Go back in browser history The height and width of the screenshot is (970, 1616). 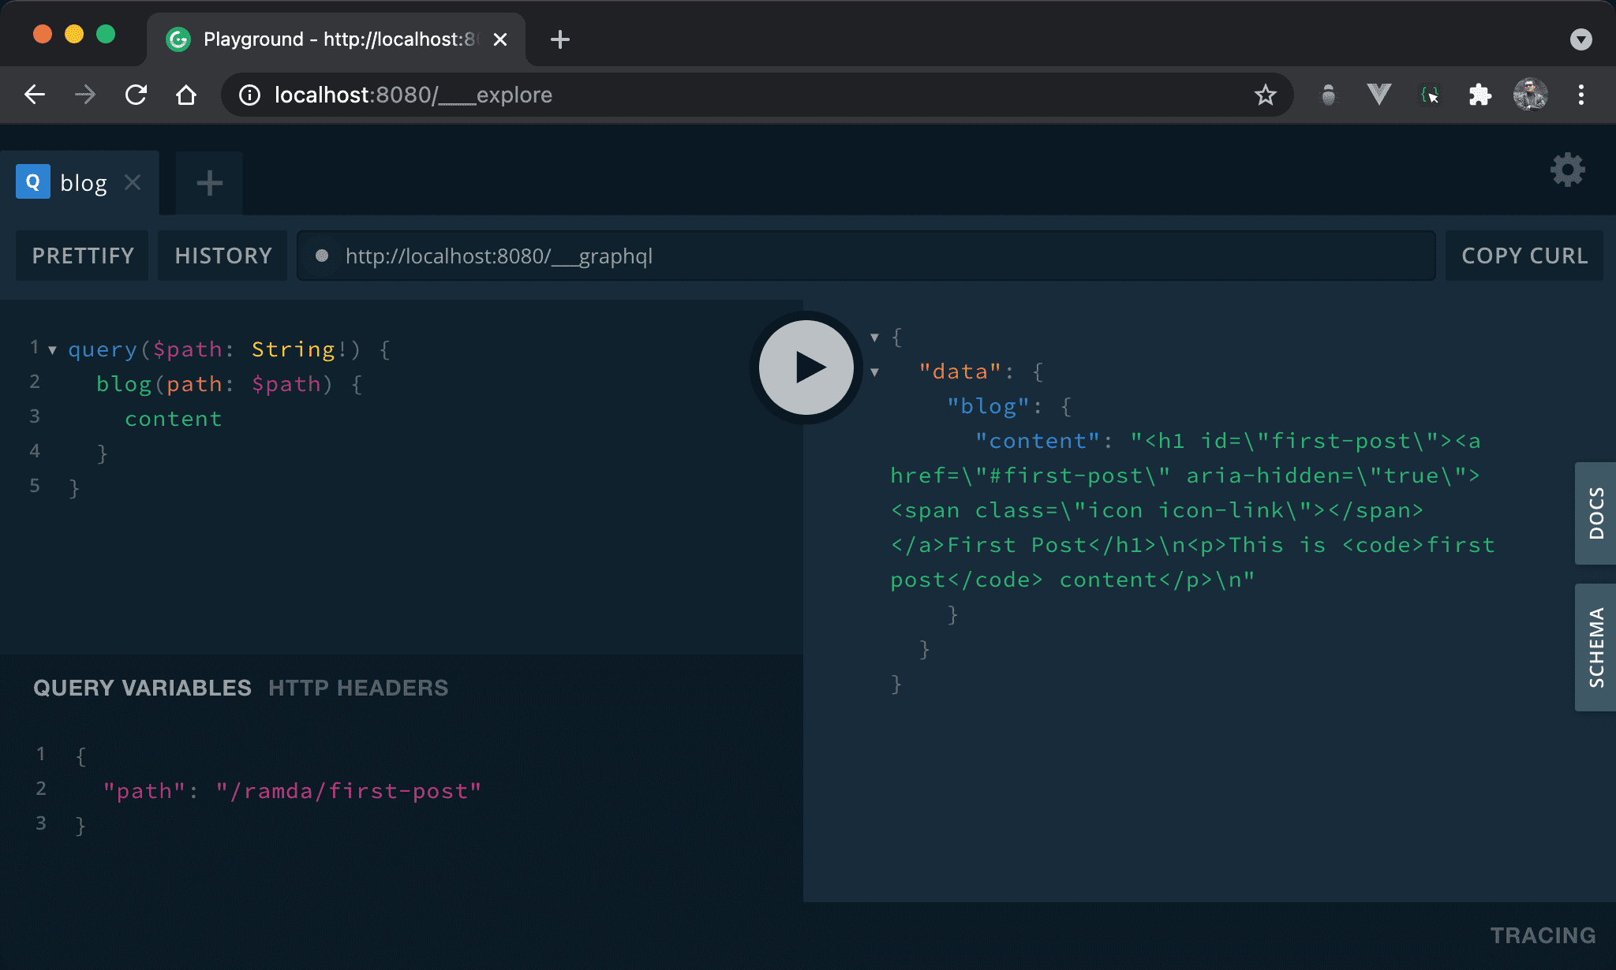click(x=35, y=95)
